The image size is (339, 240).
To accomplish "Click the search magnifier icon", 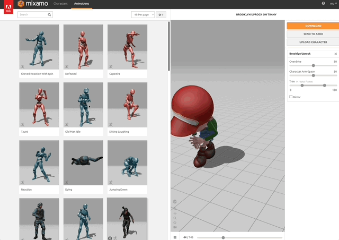I will (x=49, y=14).
